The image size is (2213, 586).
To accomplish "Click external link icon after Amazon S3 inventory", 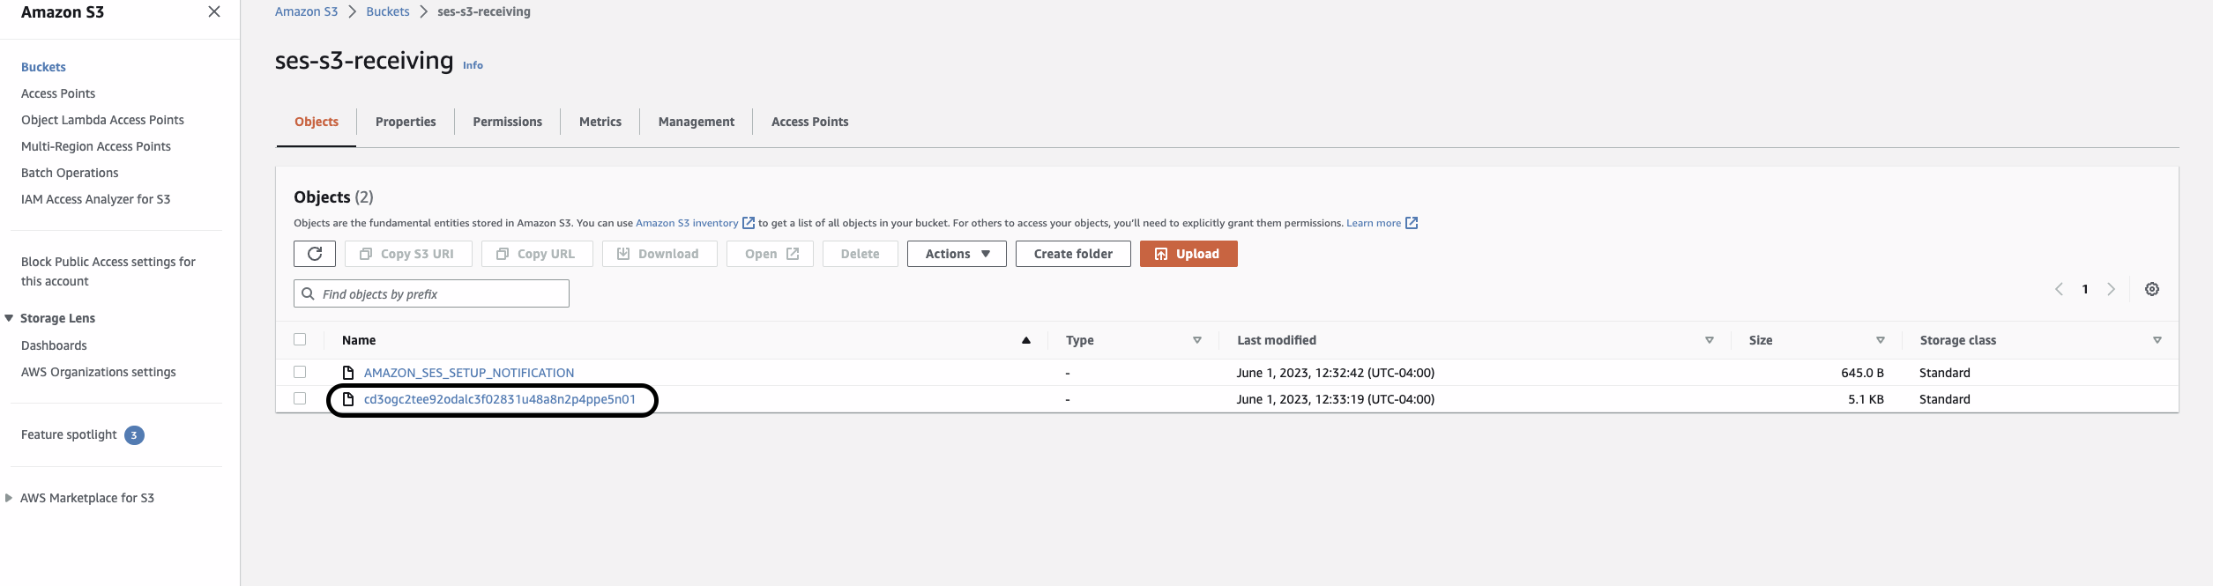I will pos(749,223).
